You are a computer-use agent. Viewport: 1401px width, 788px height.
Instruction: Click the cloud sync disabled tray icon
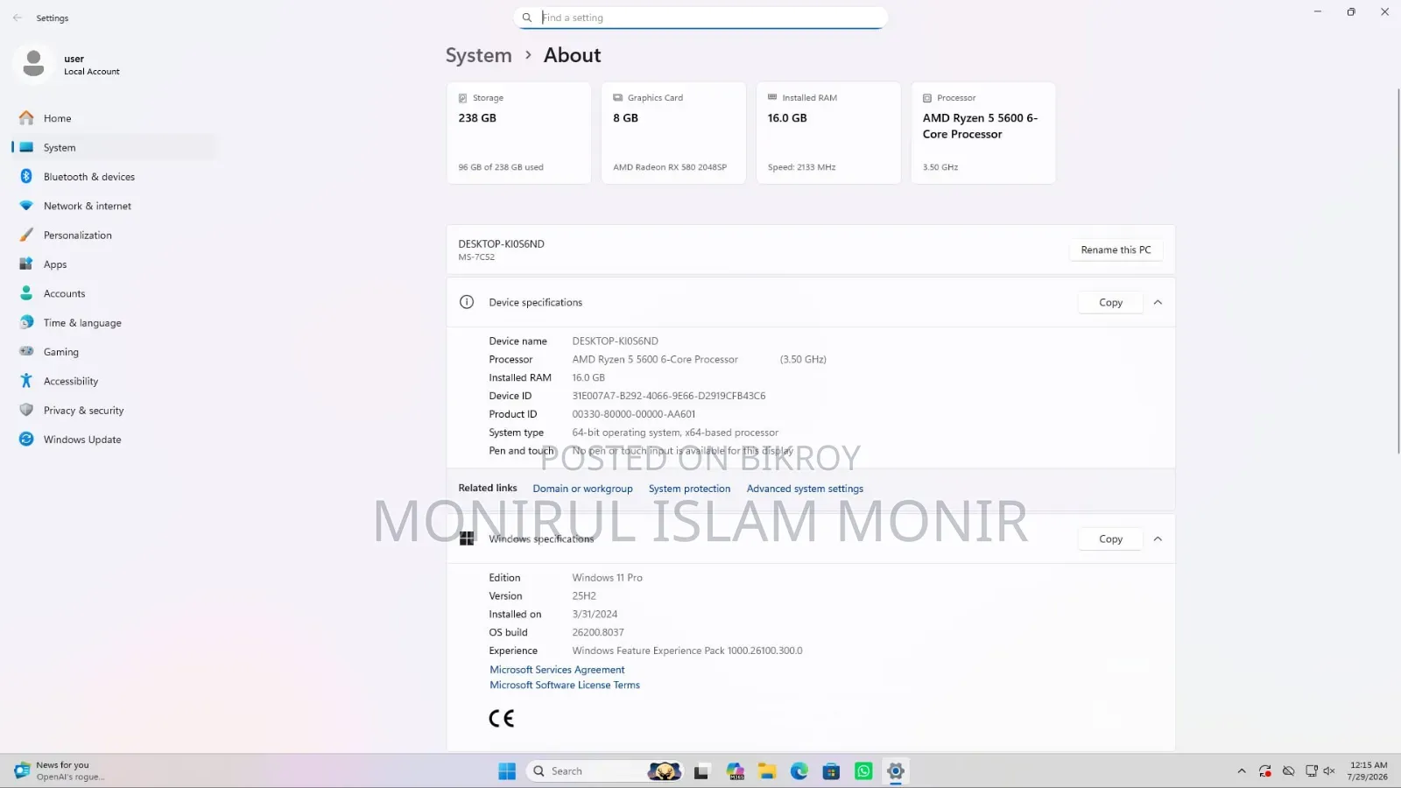point(1288,771)
